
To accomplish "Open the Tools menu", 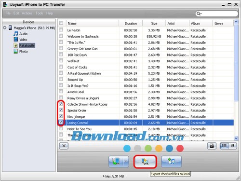I will pos(40,13).
